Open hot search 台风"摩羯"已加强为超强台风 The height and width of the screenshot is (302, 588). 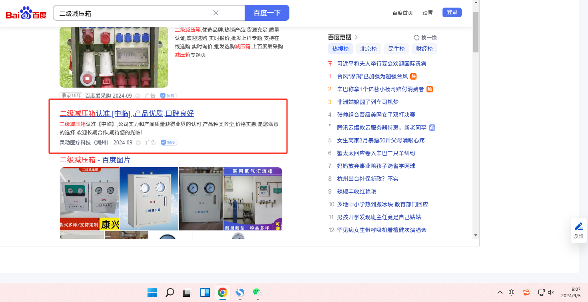click(x=373, y=76)
